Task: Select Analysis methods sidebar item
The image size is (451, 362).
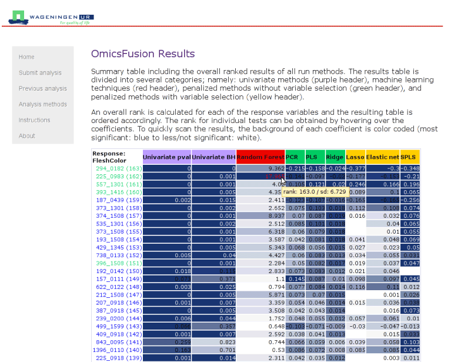Action: [43, 104]
